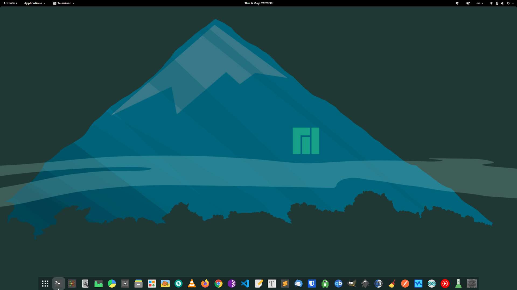Image resolution: width=517 pixels, height=290 pixels.
Task: Expand the Terminal menu
Action: point(64,3)
